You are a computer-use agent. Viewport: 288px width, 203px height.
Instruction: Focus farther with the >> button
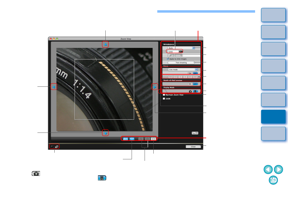tap(190, 77)
